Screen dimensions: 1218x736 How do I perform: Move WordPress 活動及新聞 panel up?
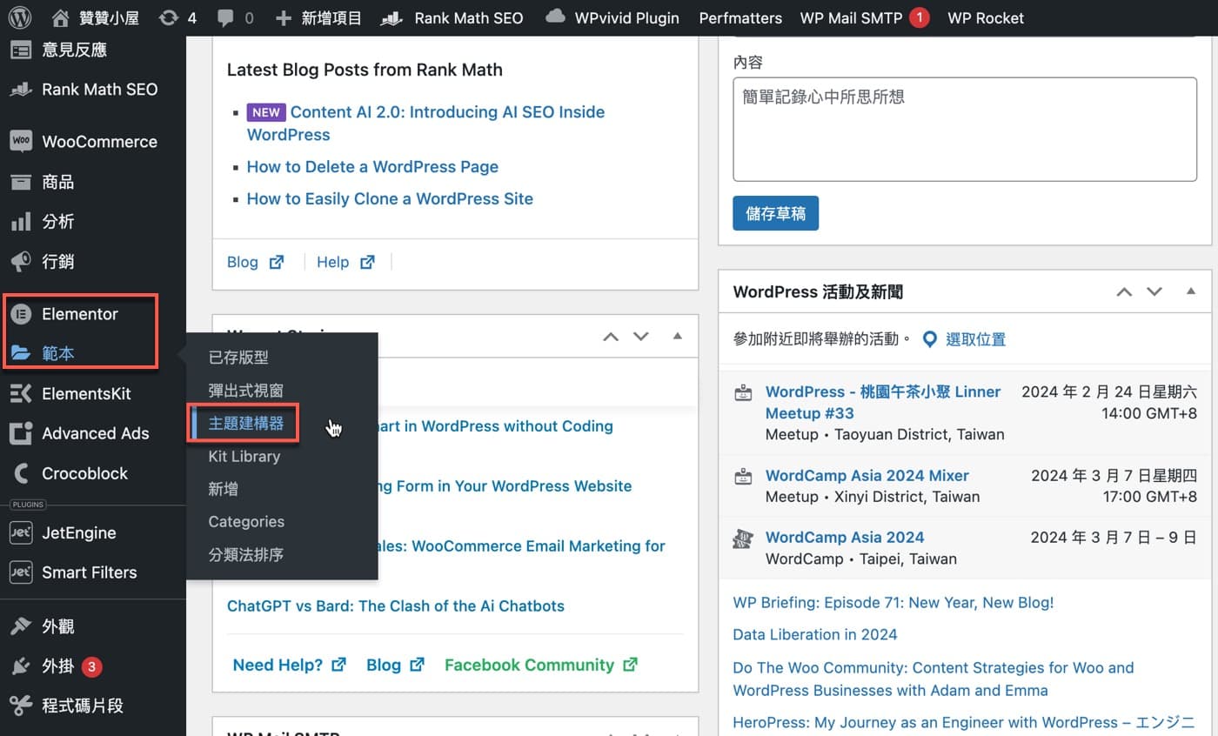pyautogui.click(x=1125, y=292)
